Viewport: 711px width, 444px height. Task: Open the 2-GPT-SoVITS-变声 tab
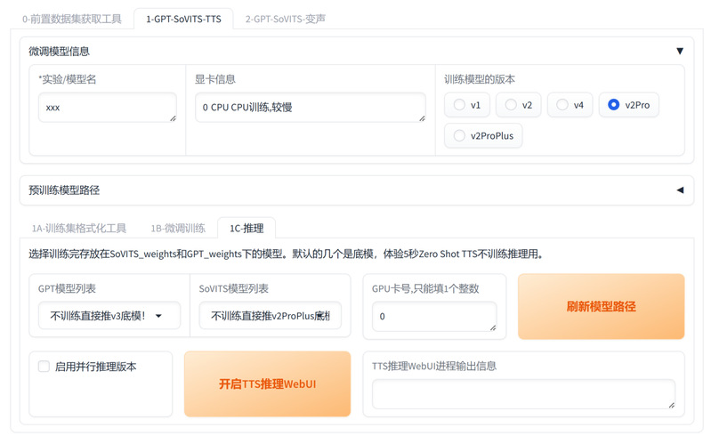[285, 18]
